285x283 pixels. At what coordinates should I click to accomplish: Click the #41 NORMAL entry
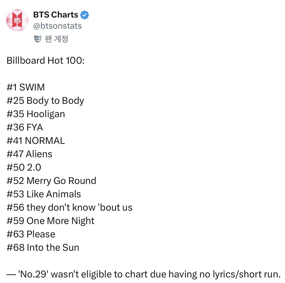tap(36, 141)
